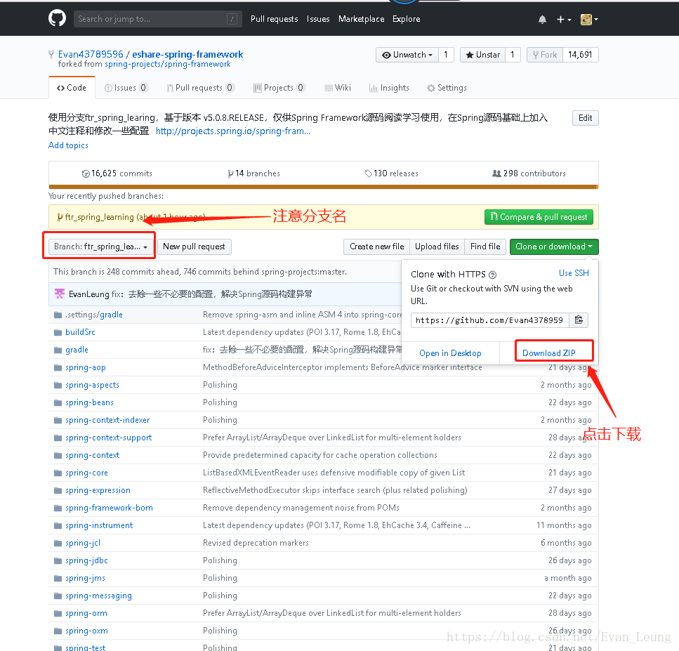
Task: Open the Wiki tab
Action: (x=338, y=88)
